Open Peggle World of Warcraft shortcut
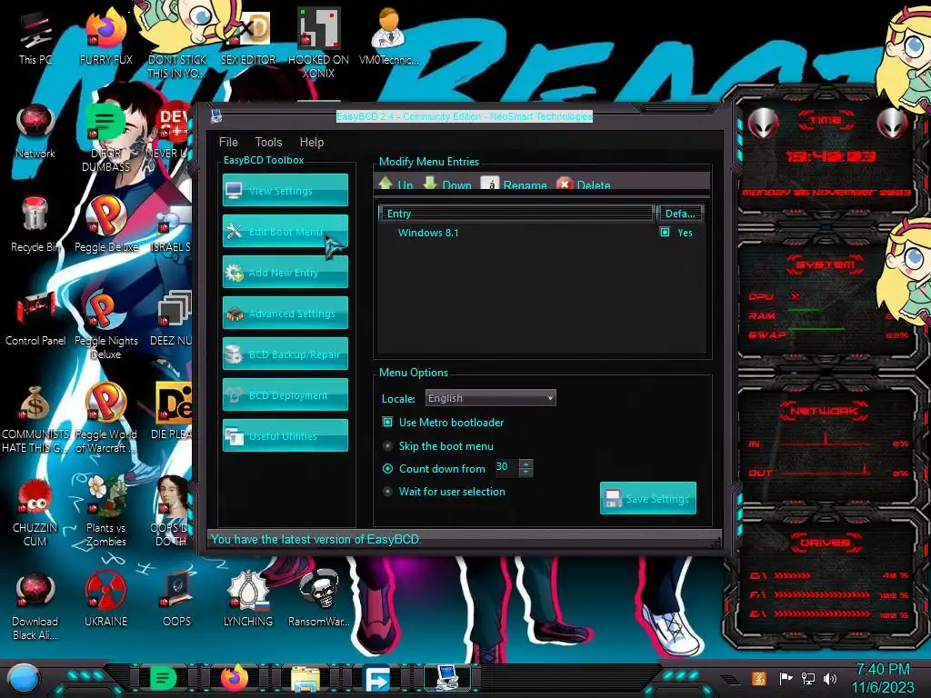Image resolution: width=931 pixels, height=698 pixels. coord(106,419)
